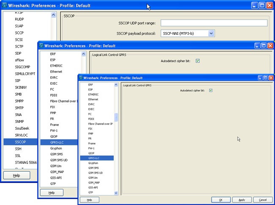
Task: Select GSM_MAP in the front window list
Action: [x=94, y=183]
